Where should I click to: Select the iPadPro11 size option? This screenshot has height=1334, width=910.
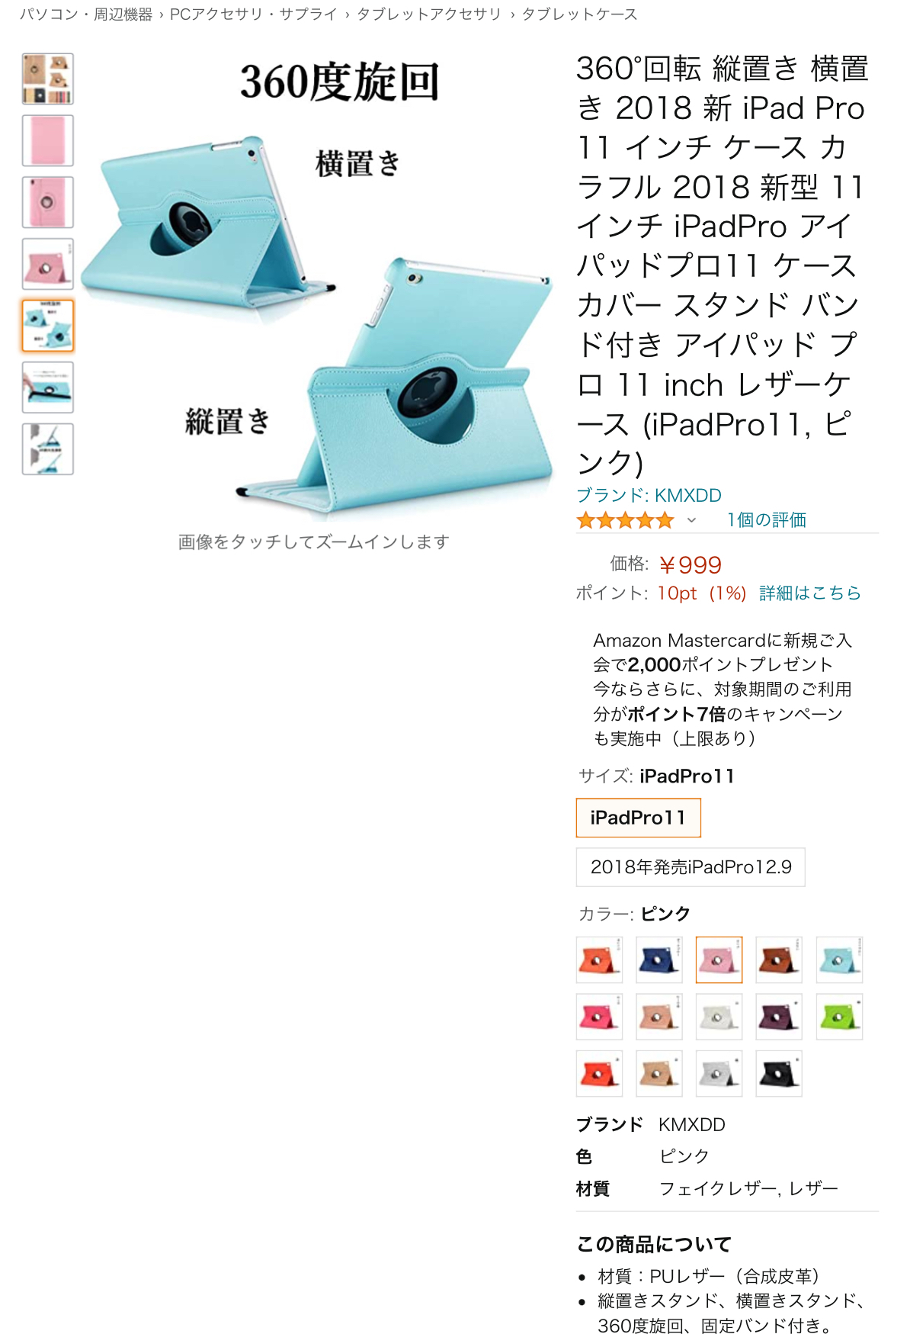click(x=639, y=818)
